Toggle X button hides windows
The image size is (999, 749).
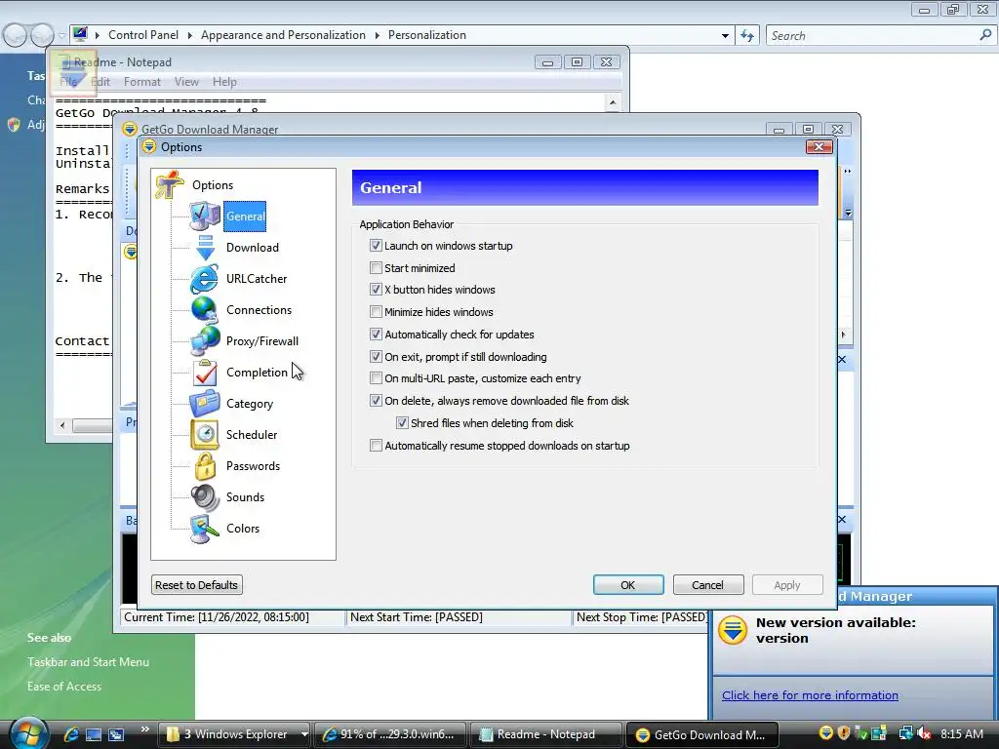click(x=376, y=290)
